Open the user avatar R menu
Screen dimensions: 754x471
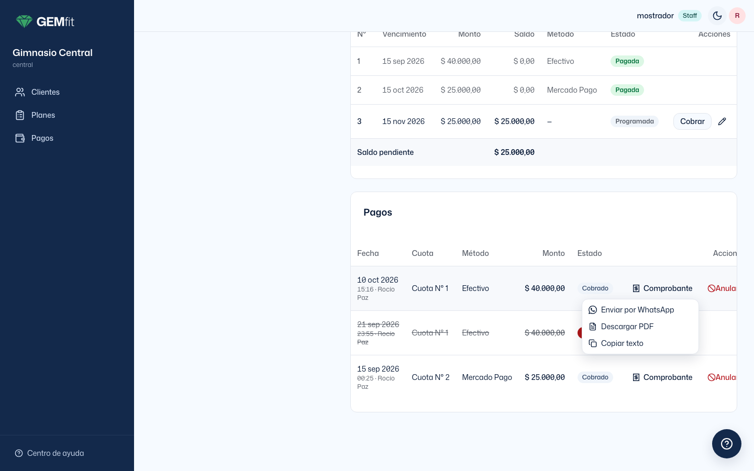737,16
